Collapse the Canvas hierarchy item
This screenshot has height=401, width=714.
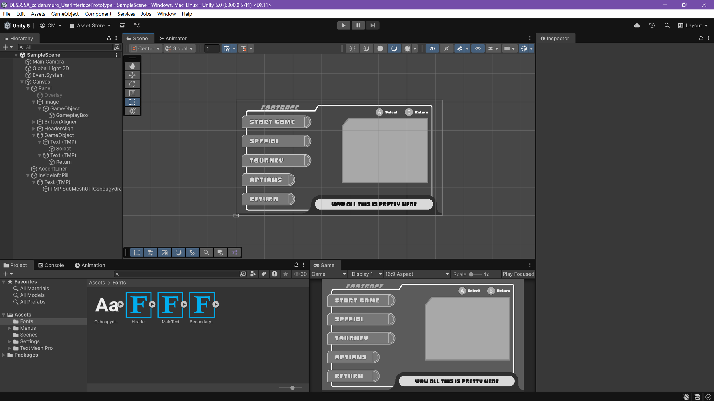(x=22, y=82)
